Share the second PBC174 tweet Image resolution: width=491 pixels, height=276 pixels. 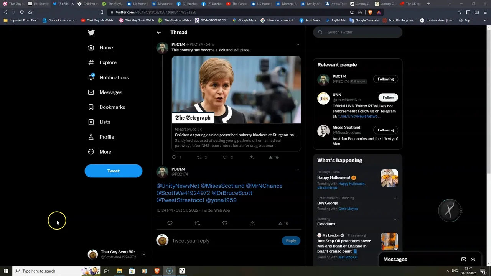pos(252,223)
